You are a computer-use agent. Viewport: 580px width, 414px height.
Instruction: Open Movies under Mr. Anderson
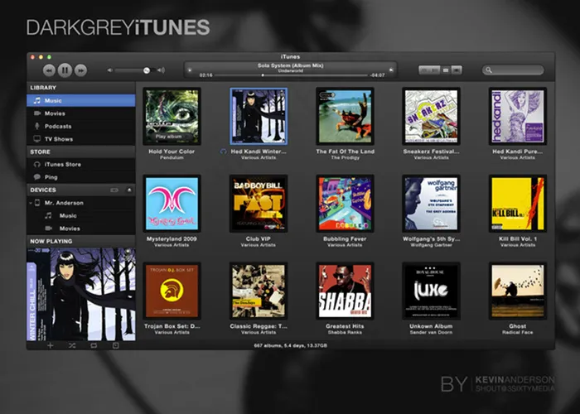coord(81,229)
